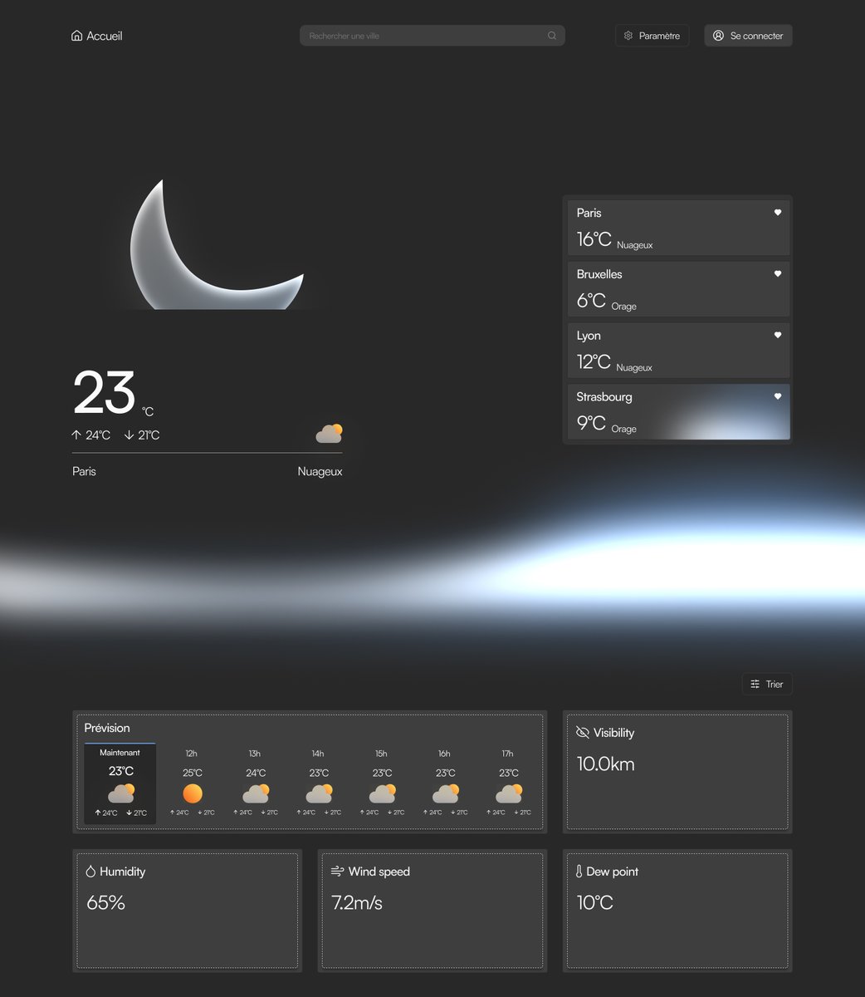Click the Prévision heading

point(107,728)
